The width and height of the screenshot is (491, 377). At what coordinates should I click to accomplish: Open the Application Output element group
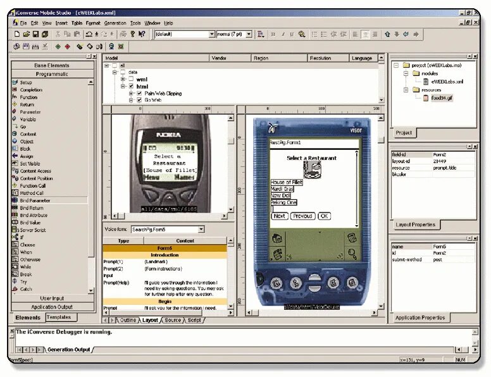[53, 307]
